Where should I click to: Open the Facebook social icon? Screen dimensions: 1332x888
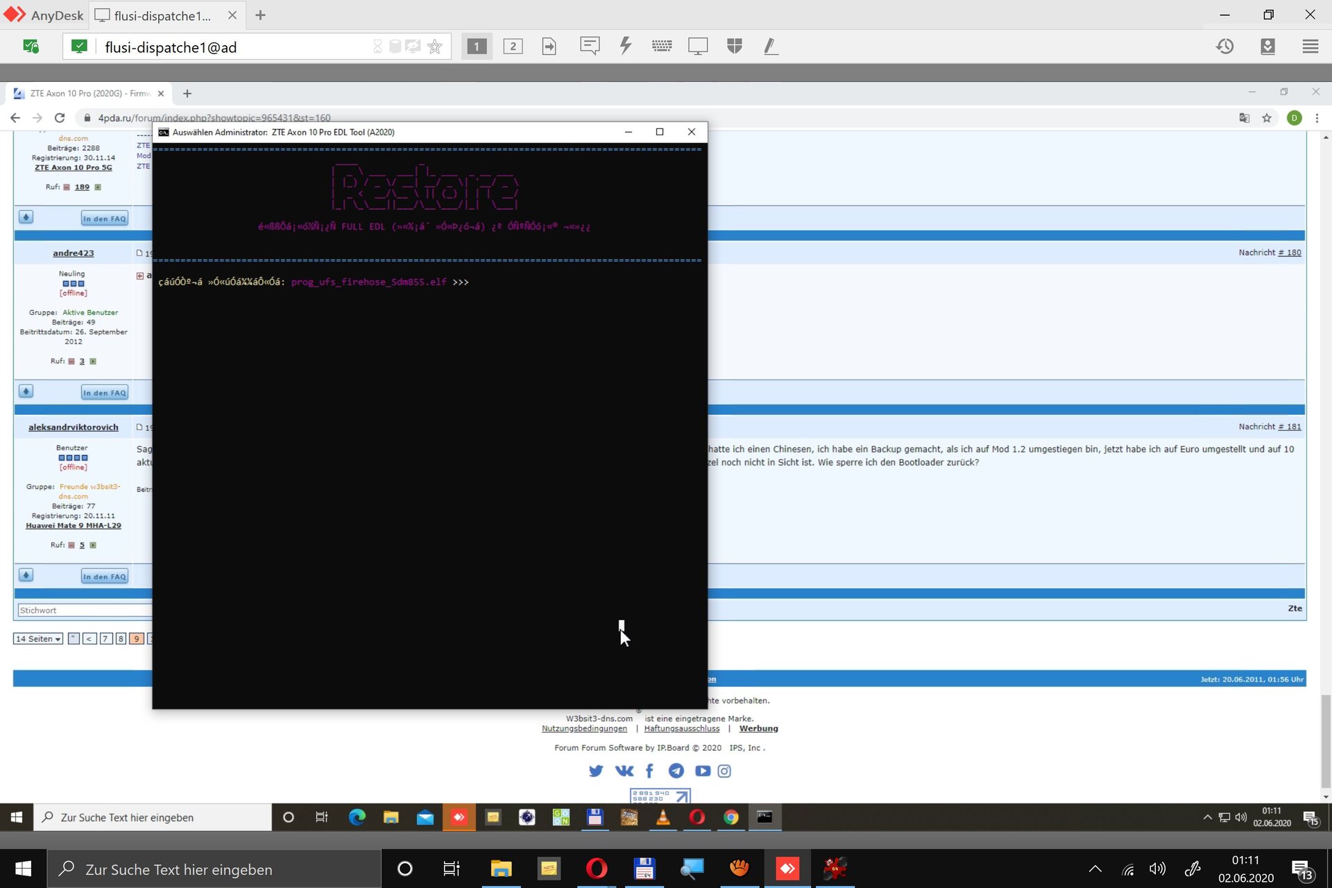(x=649, y=771)
